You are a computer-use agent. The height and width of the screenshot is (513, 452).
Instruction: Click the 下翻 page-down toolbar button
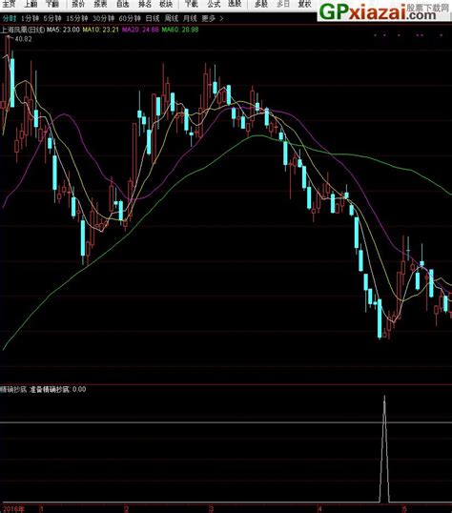(52, 4)
